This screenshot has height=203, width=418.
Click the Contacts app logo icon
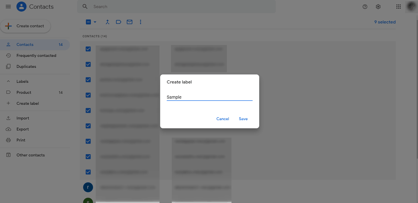[21, 6]
